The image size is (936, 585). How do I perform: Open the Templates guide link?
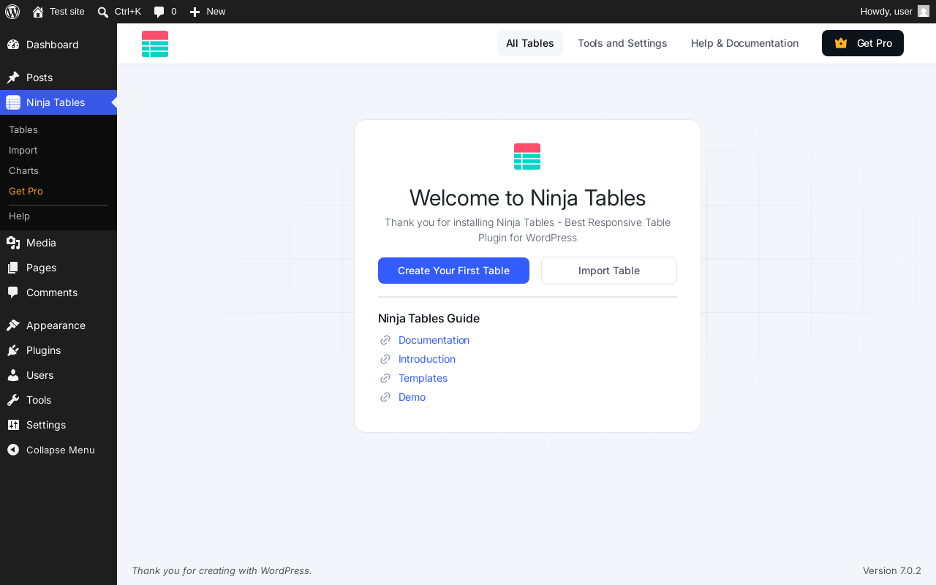[x=423, y=378]
